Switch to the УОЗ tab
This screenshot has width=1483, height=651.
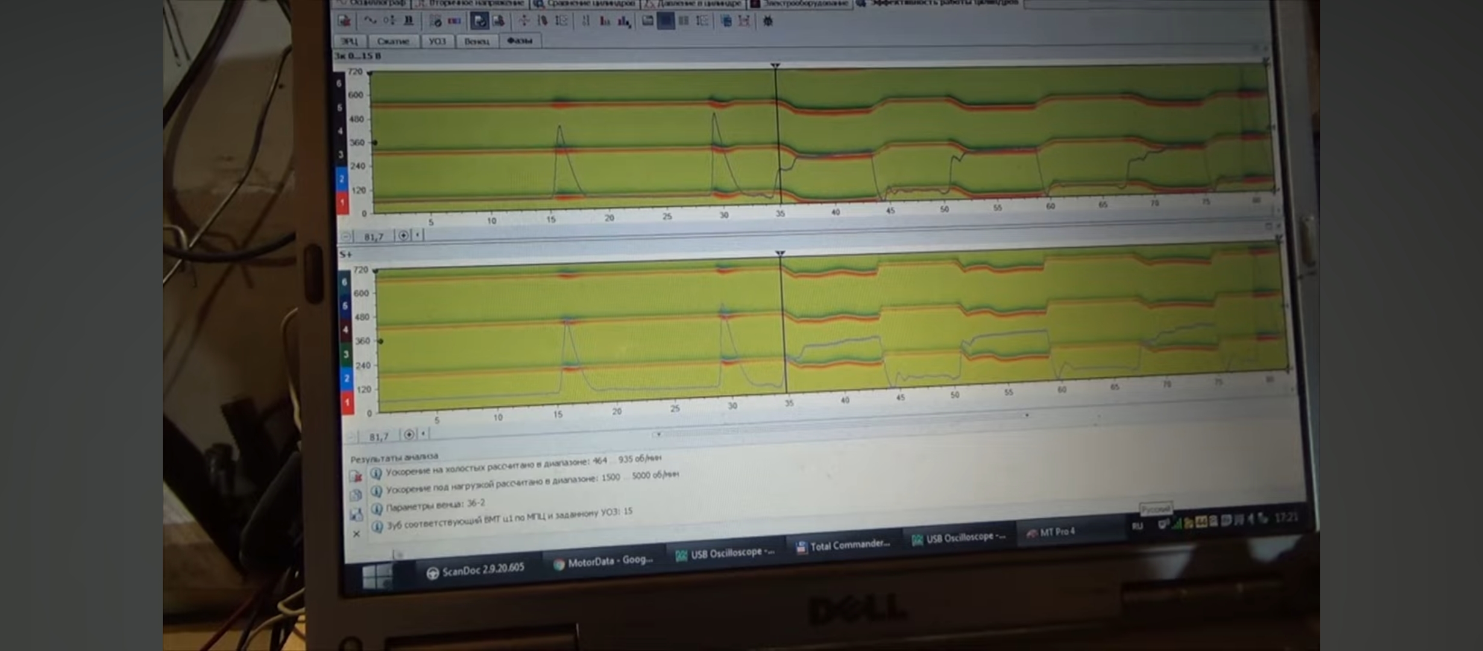[437, 41]
